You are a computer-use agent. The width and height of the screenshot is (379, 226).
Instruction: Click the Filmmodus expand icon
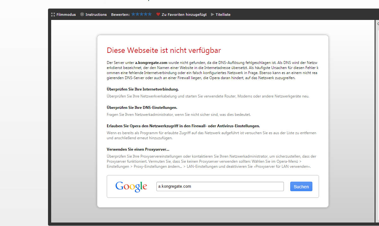coord(53,15)
